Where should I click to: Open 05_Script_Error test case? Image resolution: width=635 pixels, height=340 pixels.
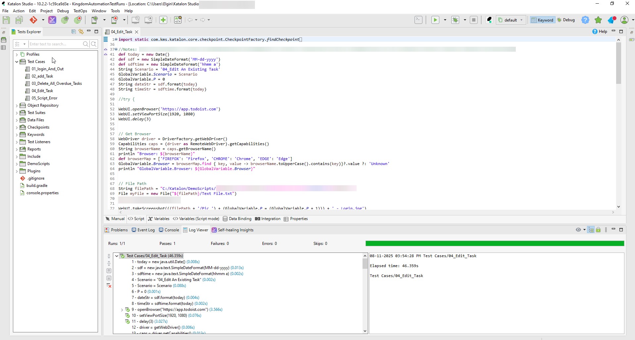(44, 98)
